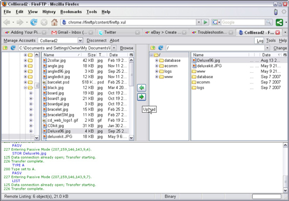Click the Binary transfer mode status label

(x=170, y=196)
